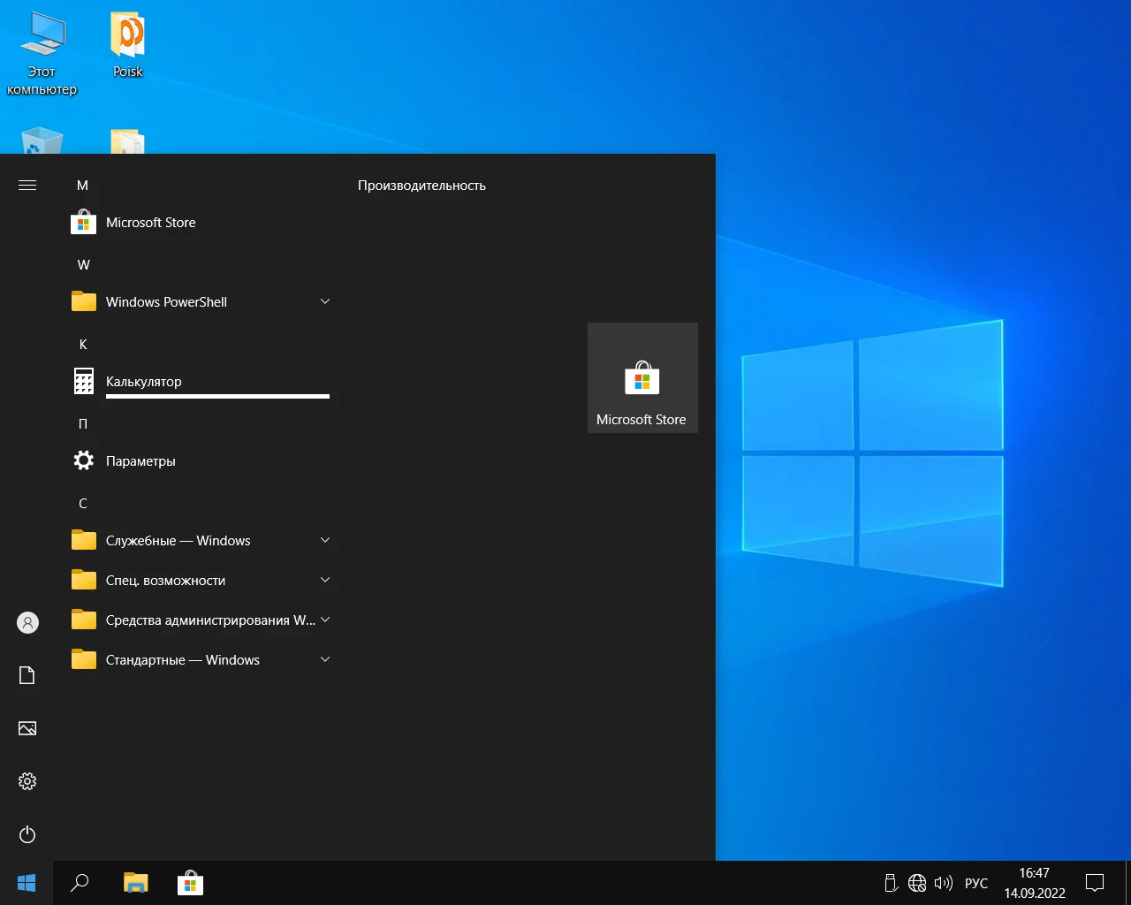Open Documents from the Start sidebar
Image resolution: width=1131 pixels, height=905 pixels.
click(27, 676)
